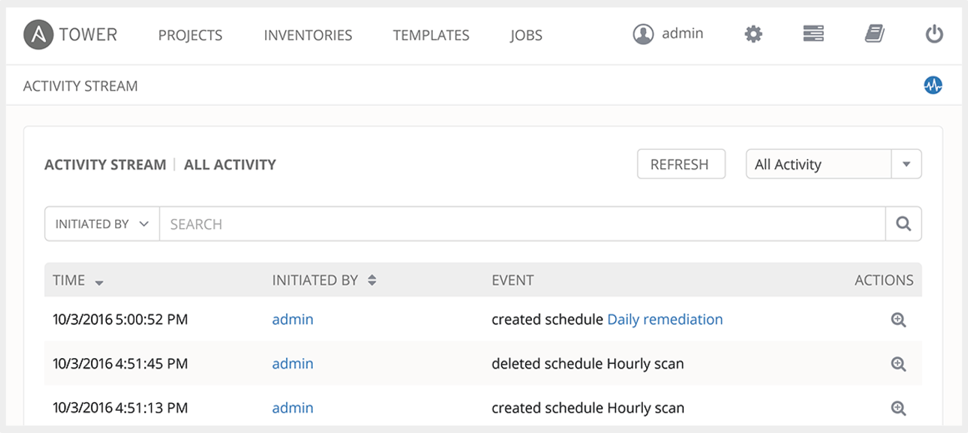Screen dimensions: 968x433
Task: Focus the Search text field
Action: [x=522, y=224]
